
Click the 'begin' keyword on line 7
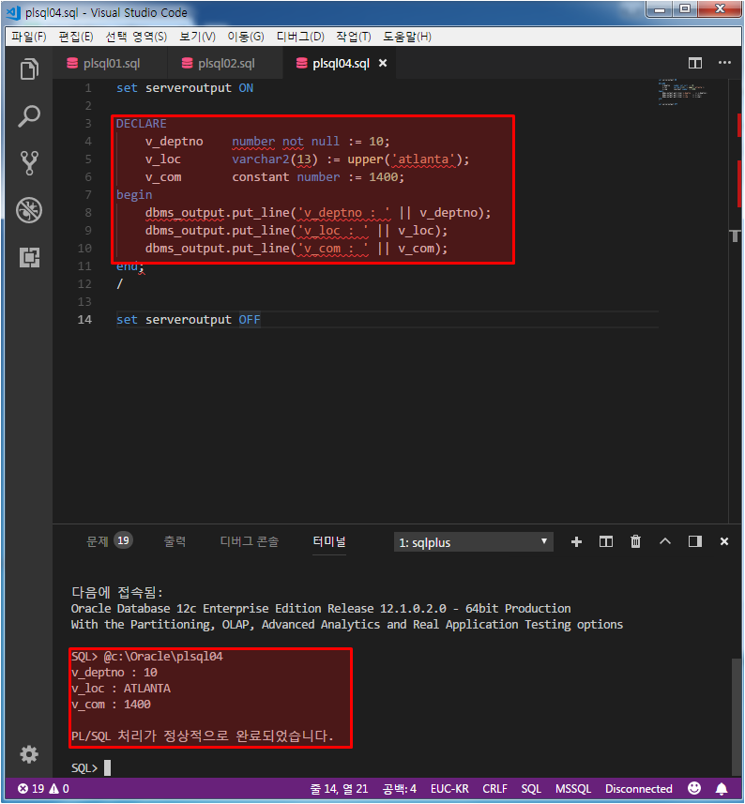point(134,195)
